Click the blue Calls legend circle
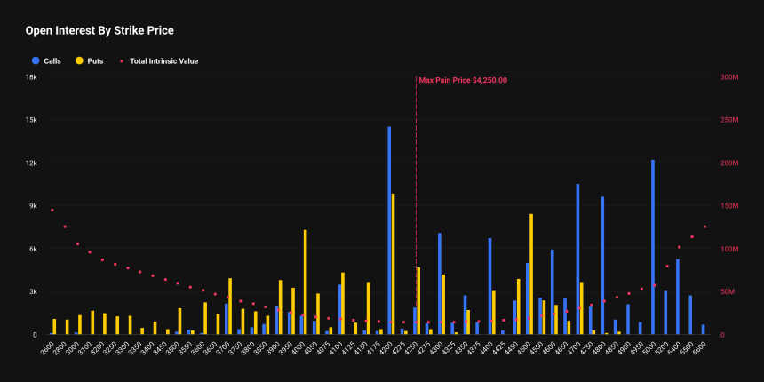The width and height of the screenshot is (764, 382). point(36,61)
